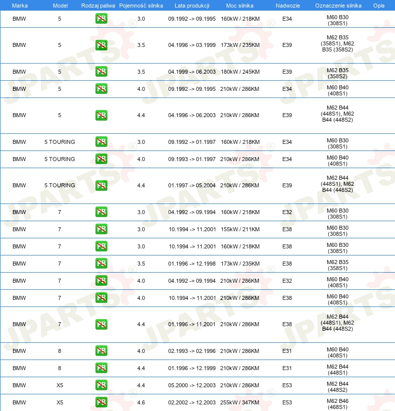Click fuel icon in BMW 7 4.0 E32 row
This screenshot has height=411, width=395.
101,280
